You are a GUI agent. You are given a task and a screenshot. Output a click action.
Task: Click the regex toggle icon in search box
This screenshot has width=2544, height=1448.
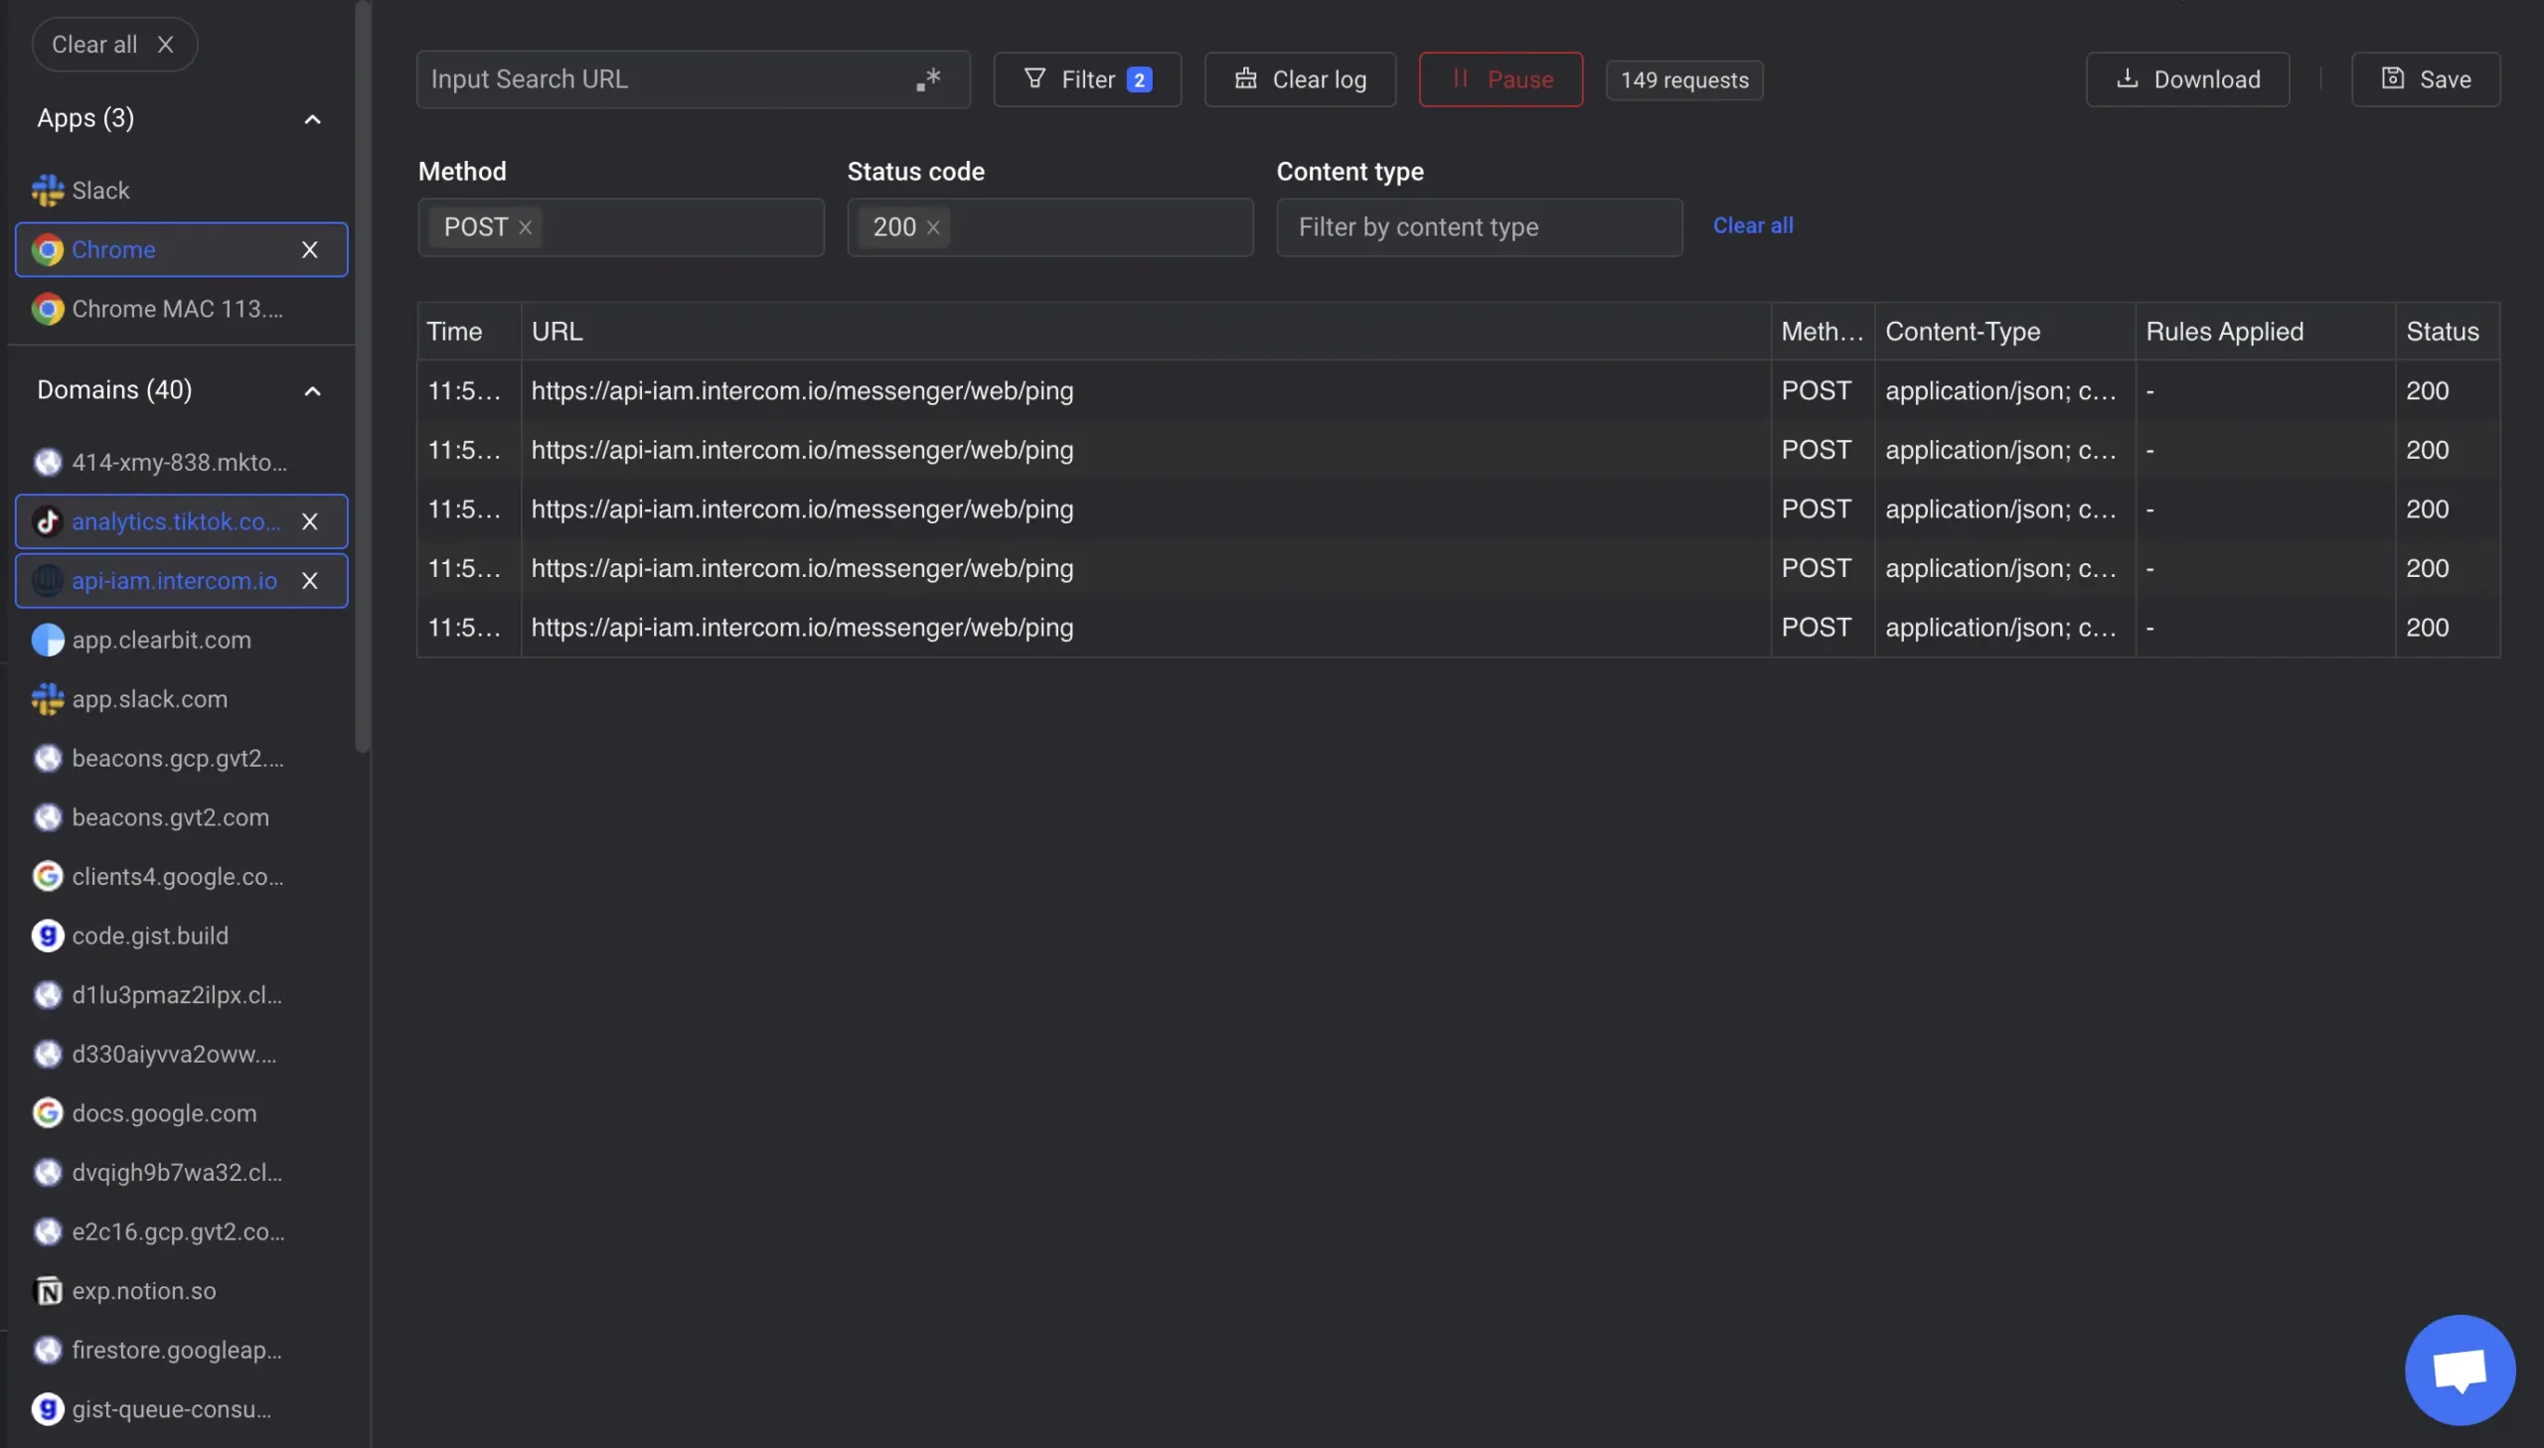click(927, 79)
